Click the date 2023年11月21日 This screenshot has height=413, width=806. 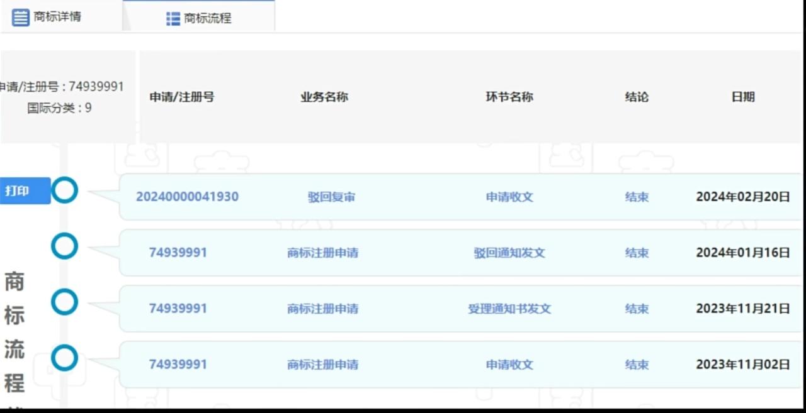[x=743, y=309]
